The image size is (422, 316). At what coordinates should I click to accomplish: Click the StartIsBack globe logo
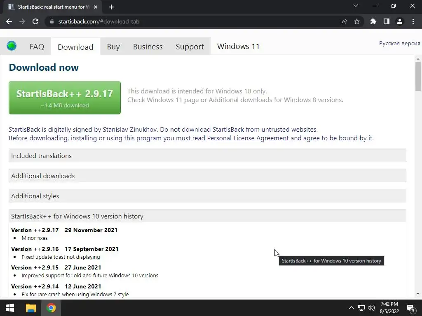12,46
